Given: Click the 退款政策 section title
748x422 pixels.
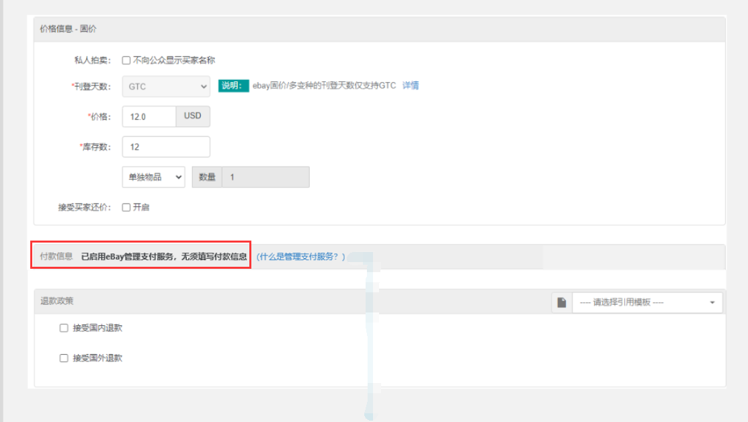Looking at the screenshot, I should tap(57, 301).
